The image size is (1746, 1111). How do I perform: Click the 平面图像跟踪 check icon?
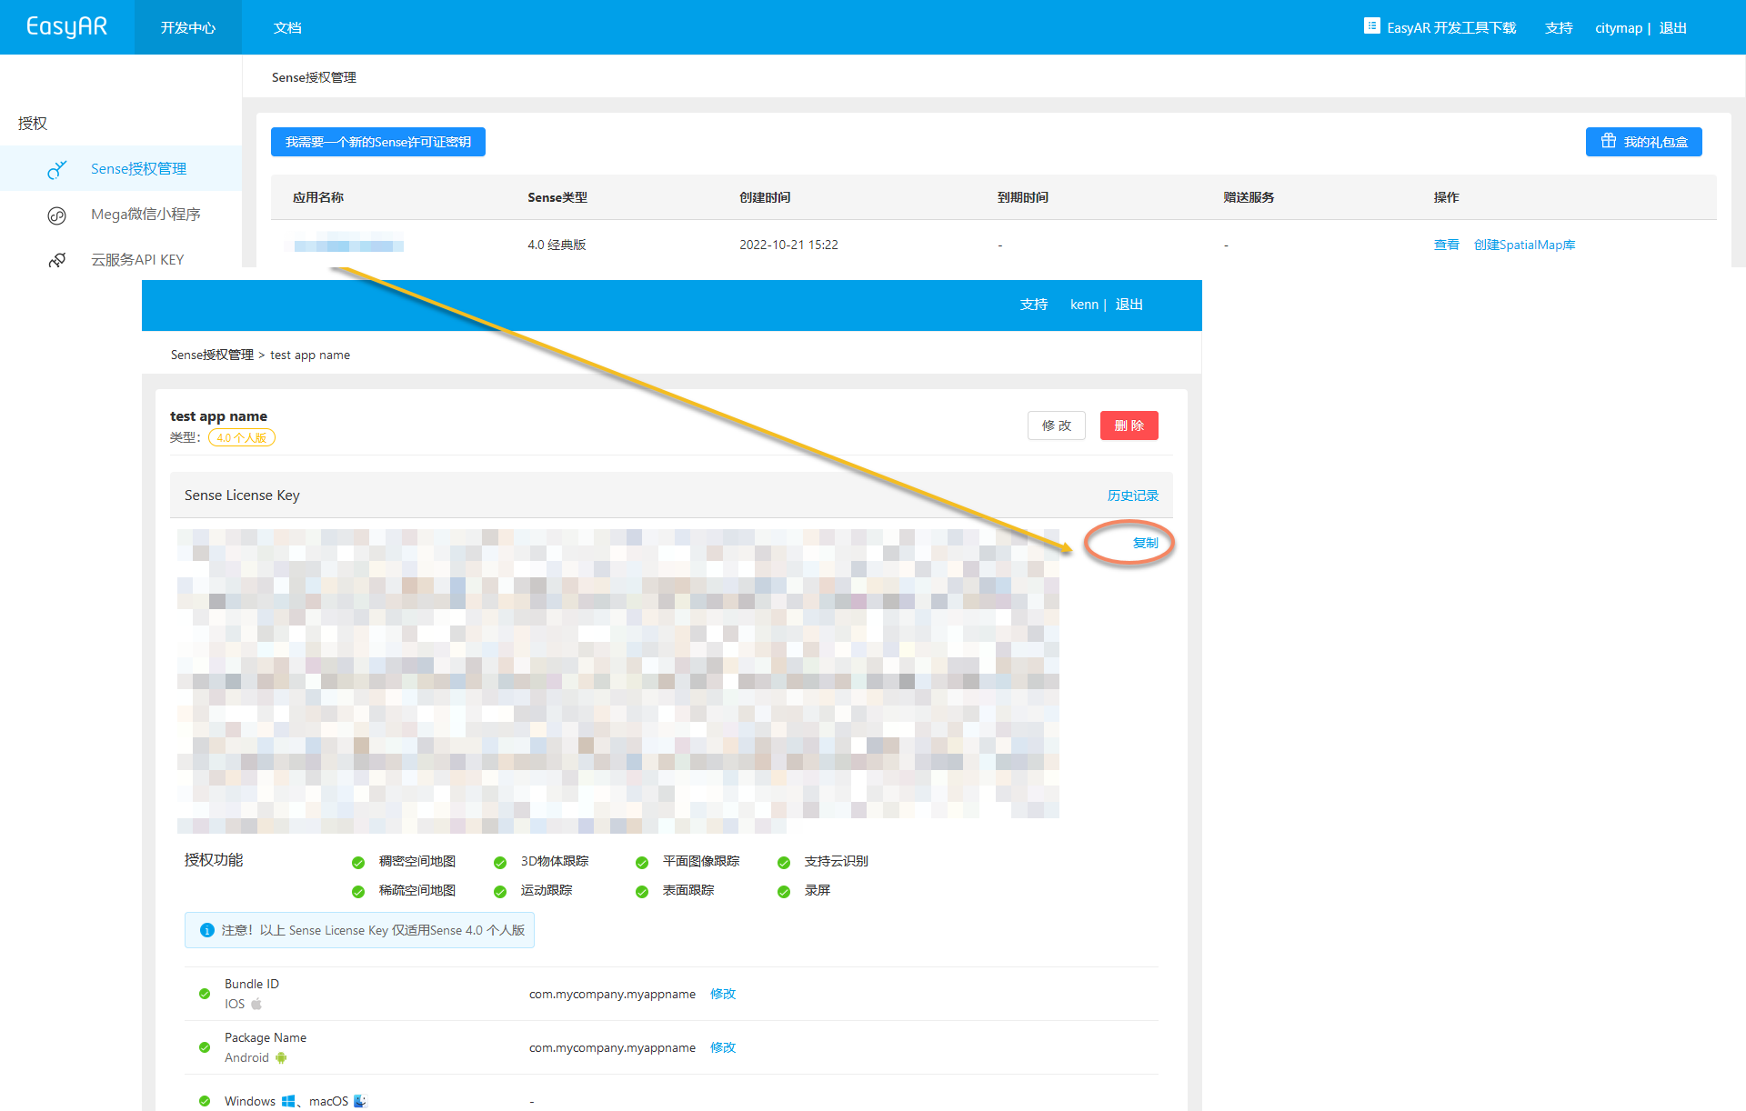click(642, 862)
